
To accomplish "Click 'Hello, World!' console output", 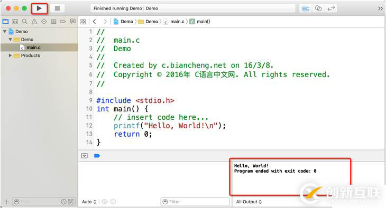I will click(251, 166).
